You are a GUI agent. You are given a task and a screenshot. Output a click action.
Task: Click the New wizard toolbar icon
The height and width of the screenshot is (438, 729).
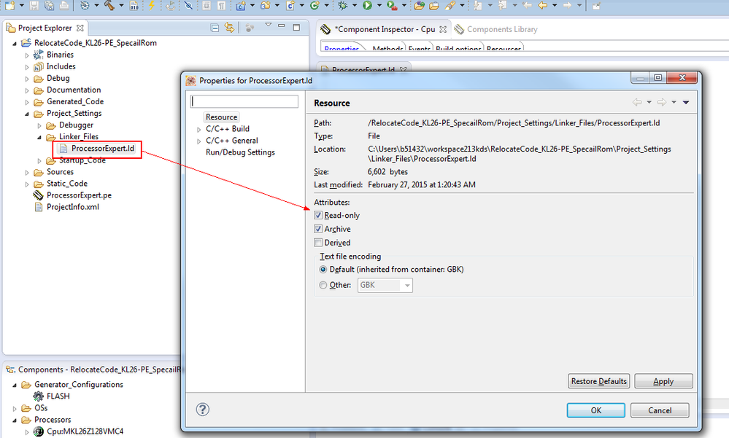click(x=9, y=6)
